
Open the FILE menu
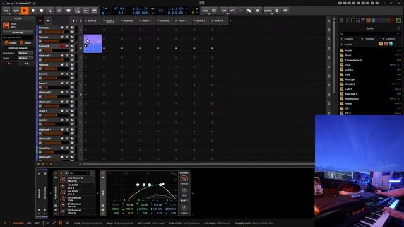[x=6, y=11]
